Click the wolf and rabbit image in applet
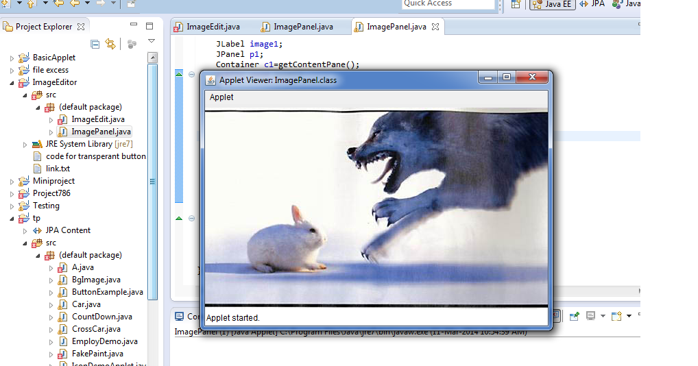Screen dimensions: 698x366 [x=376, y=208]
